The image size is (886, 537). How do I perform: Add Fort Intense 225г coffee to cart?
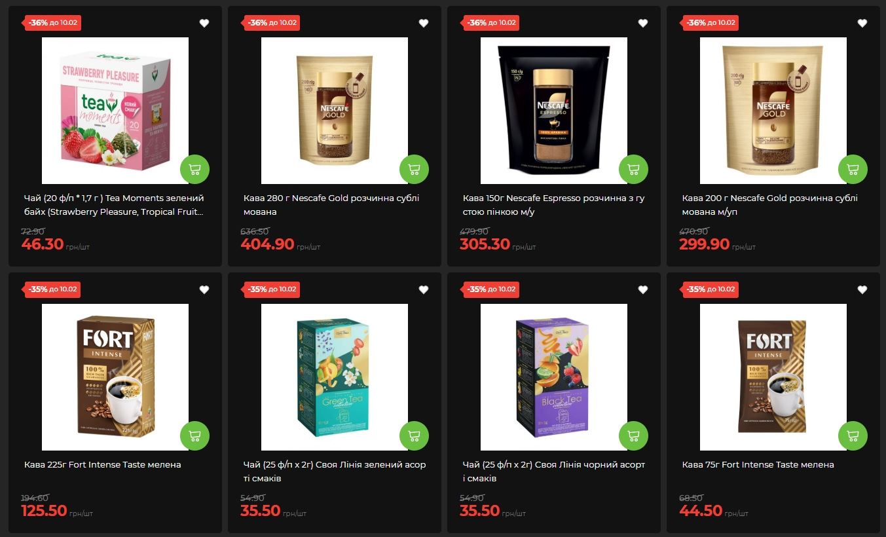point(194,435)
